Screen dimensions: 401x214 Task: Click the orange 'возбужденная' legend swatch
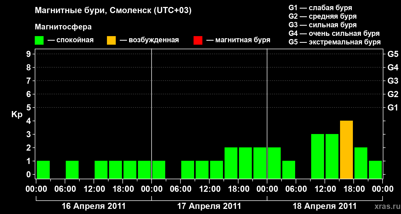click(x=111, y=40)
